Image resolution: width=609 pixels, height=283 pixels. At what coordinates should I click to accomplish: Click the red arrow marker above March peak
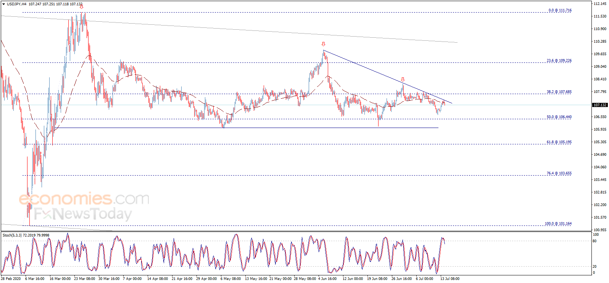(81, 6)
